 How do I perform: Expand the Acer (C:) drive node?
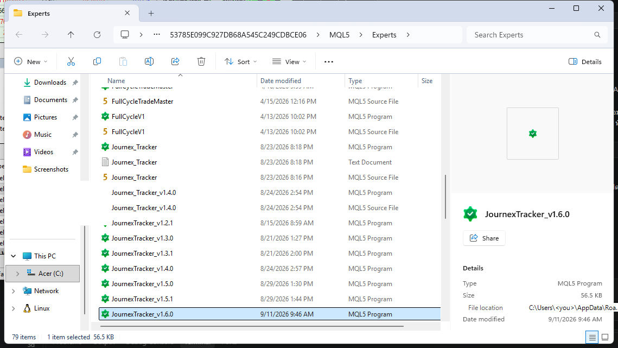click(x=17, y=274)
